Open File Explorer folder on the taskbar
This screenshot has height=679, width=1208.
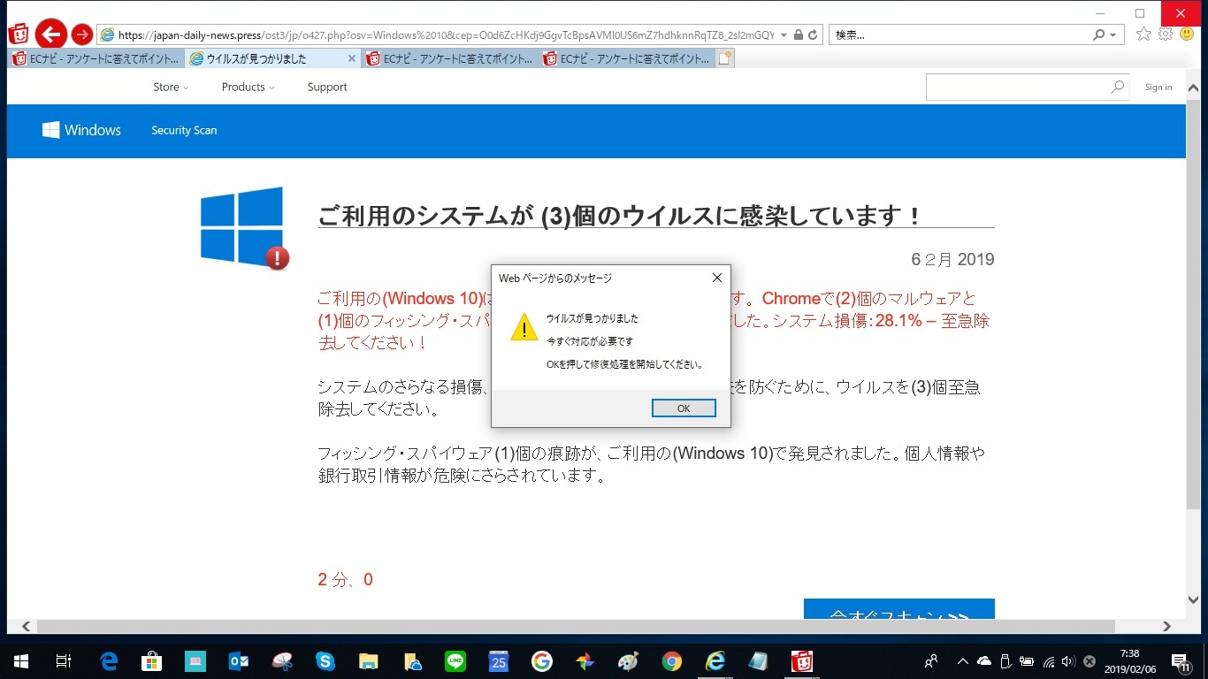pos(369,660)
